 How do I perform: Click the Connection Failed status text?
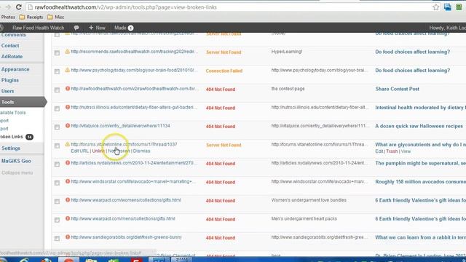click(x=224, y=71)
